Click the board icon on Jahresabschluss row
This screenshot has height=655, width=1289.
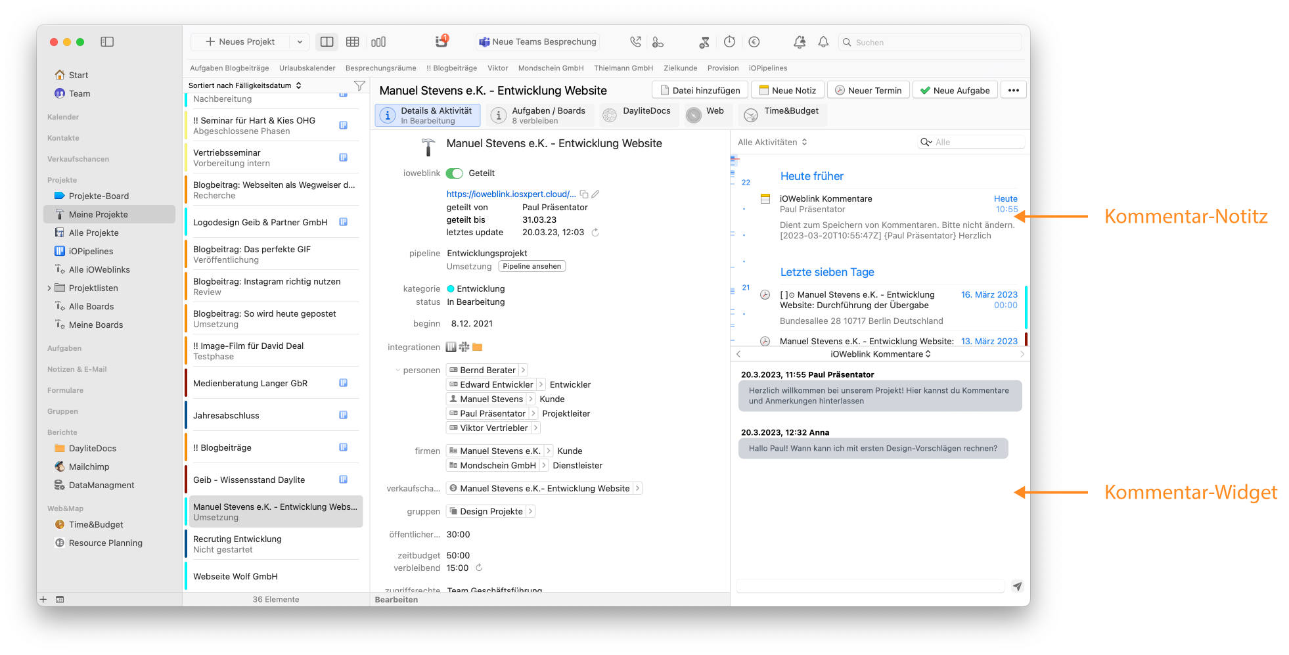[x=343, y=415]
